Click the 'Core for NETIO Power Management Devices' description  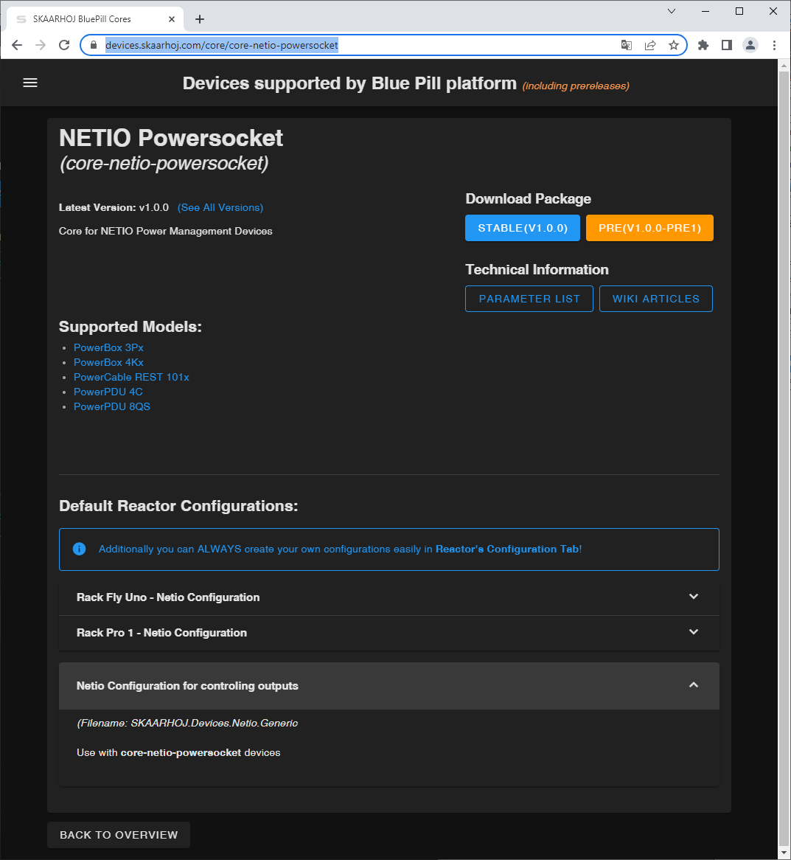[166, 232]
